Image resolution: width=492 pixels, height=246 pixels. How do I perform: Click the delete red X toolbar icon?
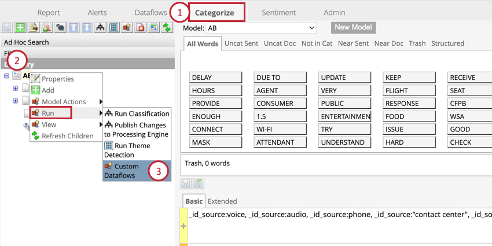(139, 27)
